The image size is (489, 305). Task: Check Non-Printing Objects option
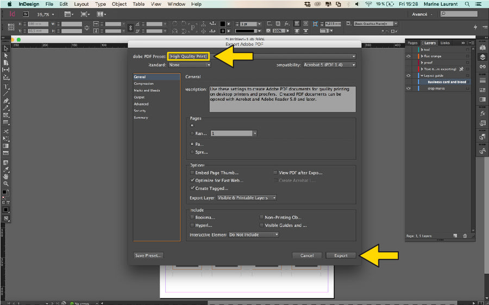click(x=261, y=217)
